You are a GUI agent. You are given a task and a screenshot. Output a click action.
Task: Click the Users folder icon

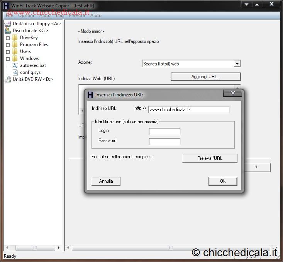[x=15, y=51]
